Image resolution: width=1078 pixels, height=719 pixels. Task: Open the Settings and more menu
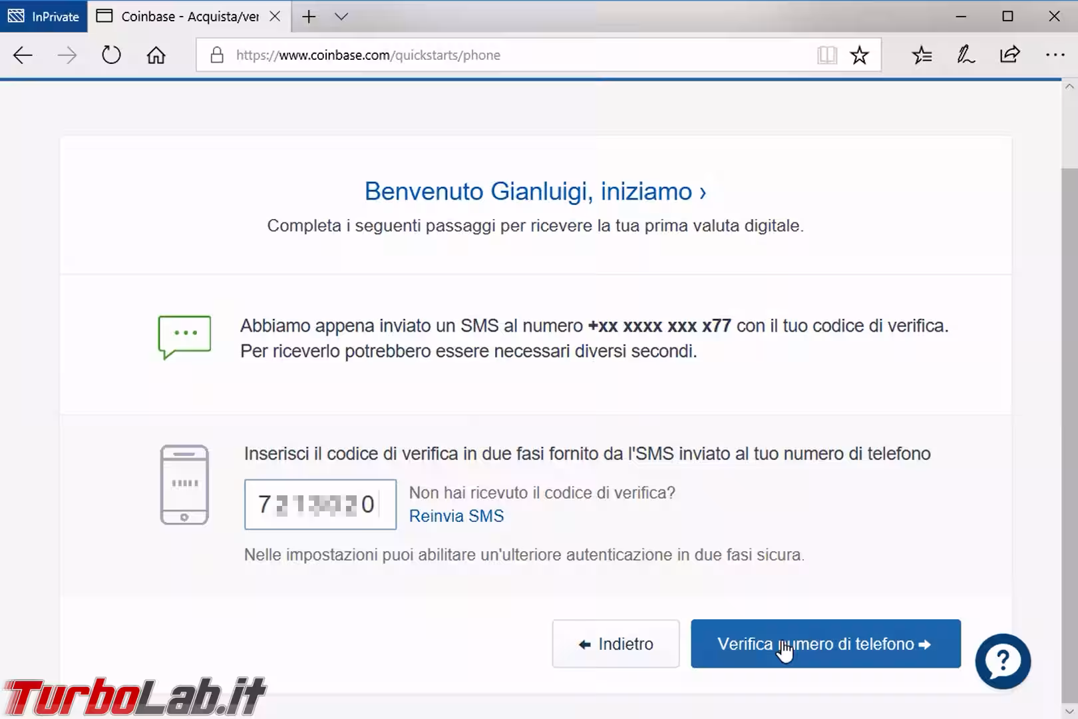click(1055, 55)
